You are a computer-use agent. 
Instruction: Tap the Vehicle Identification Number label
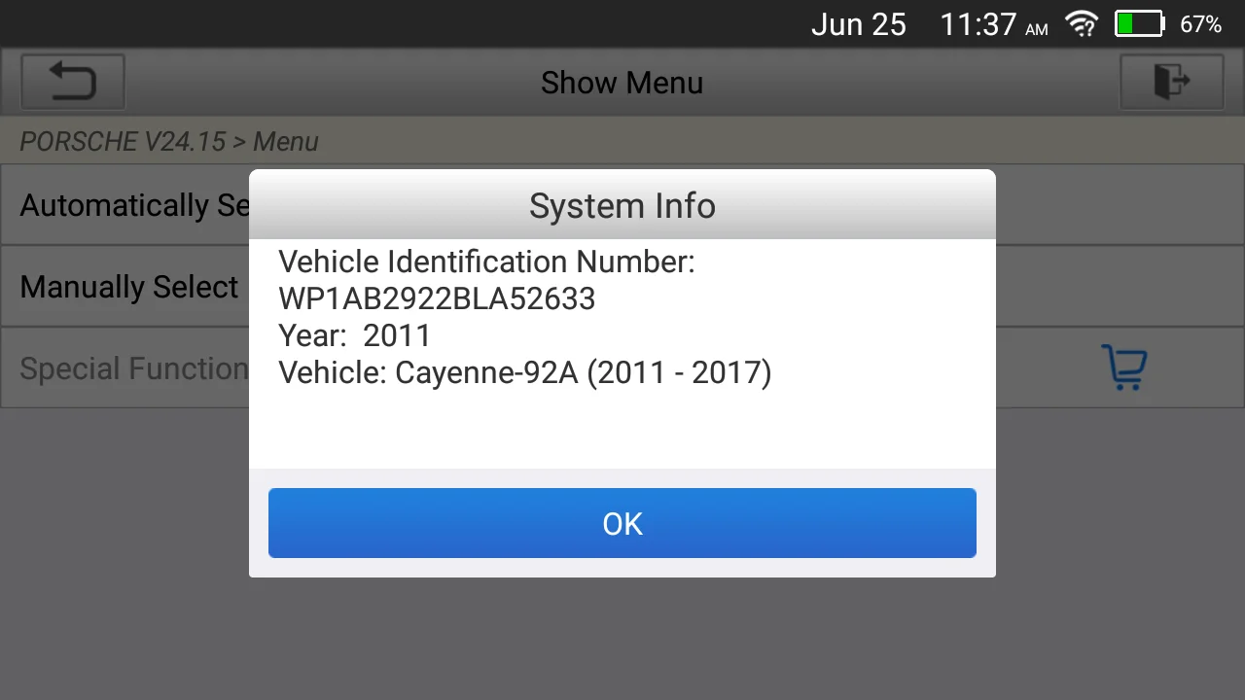click(x=486, y=262)
